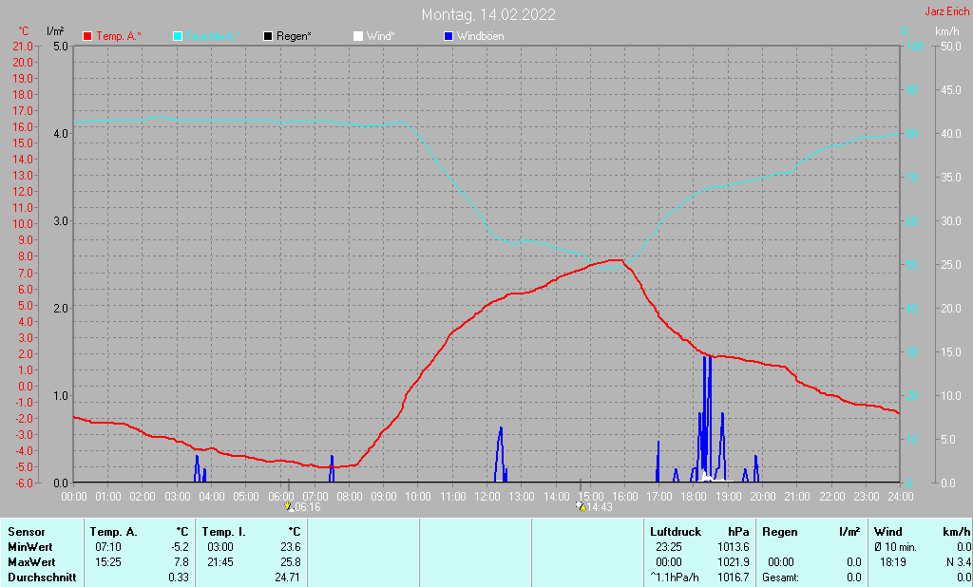The image size is (973, 587).
Task: Click the '14:43' time marker label
Action: [600, 507]
